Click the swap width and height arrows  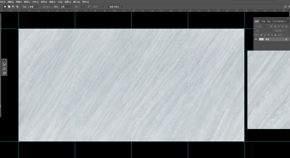click(89, 7)
